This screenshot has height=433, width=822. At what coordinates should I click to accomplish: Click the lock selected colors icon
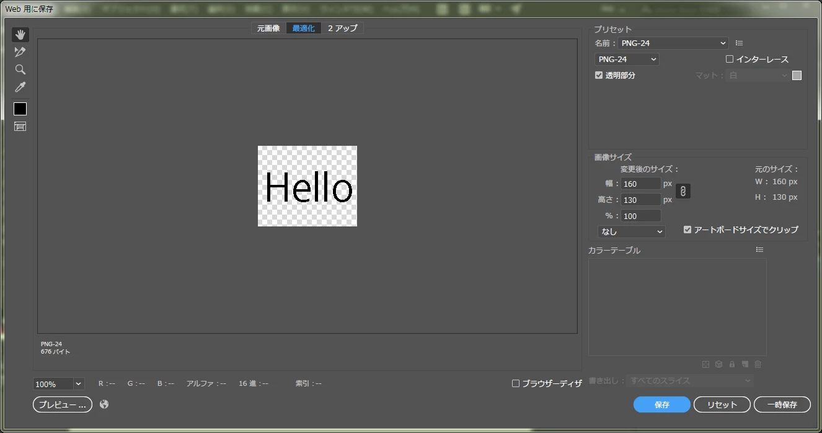tap(732, 364)
